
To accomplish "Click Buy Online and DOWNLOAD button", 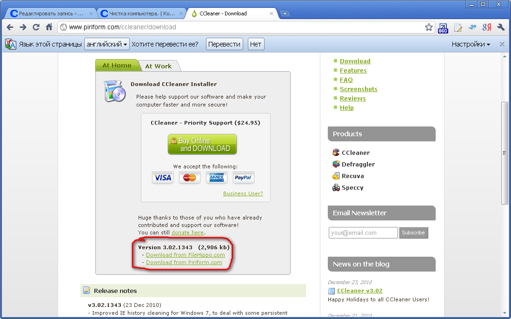I will pos(202,144).
